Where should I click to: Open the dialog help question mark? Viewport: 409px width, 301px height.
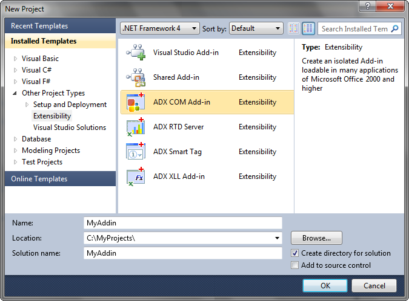click(368, 6)
